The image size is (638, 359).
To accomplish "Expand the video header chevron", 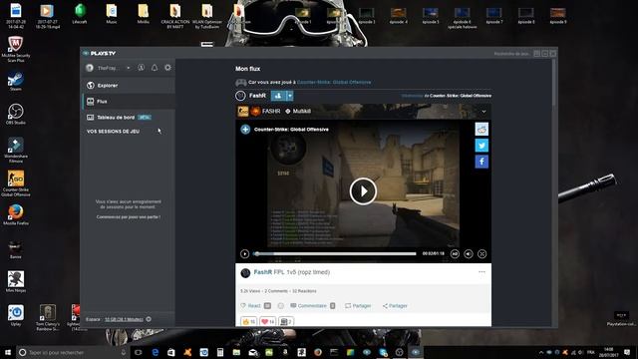I will coord(483,111).
